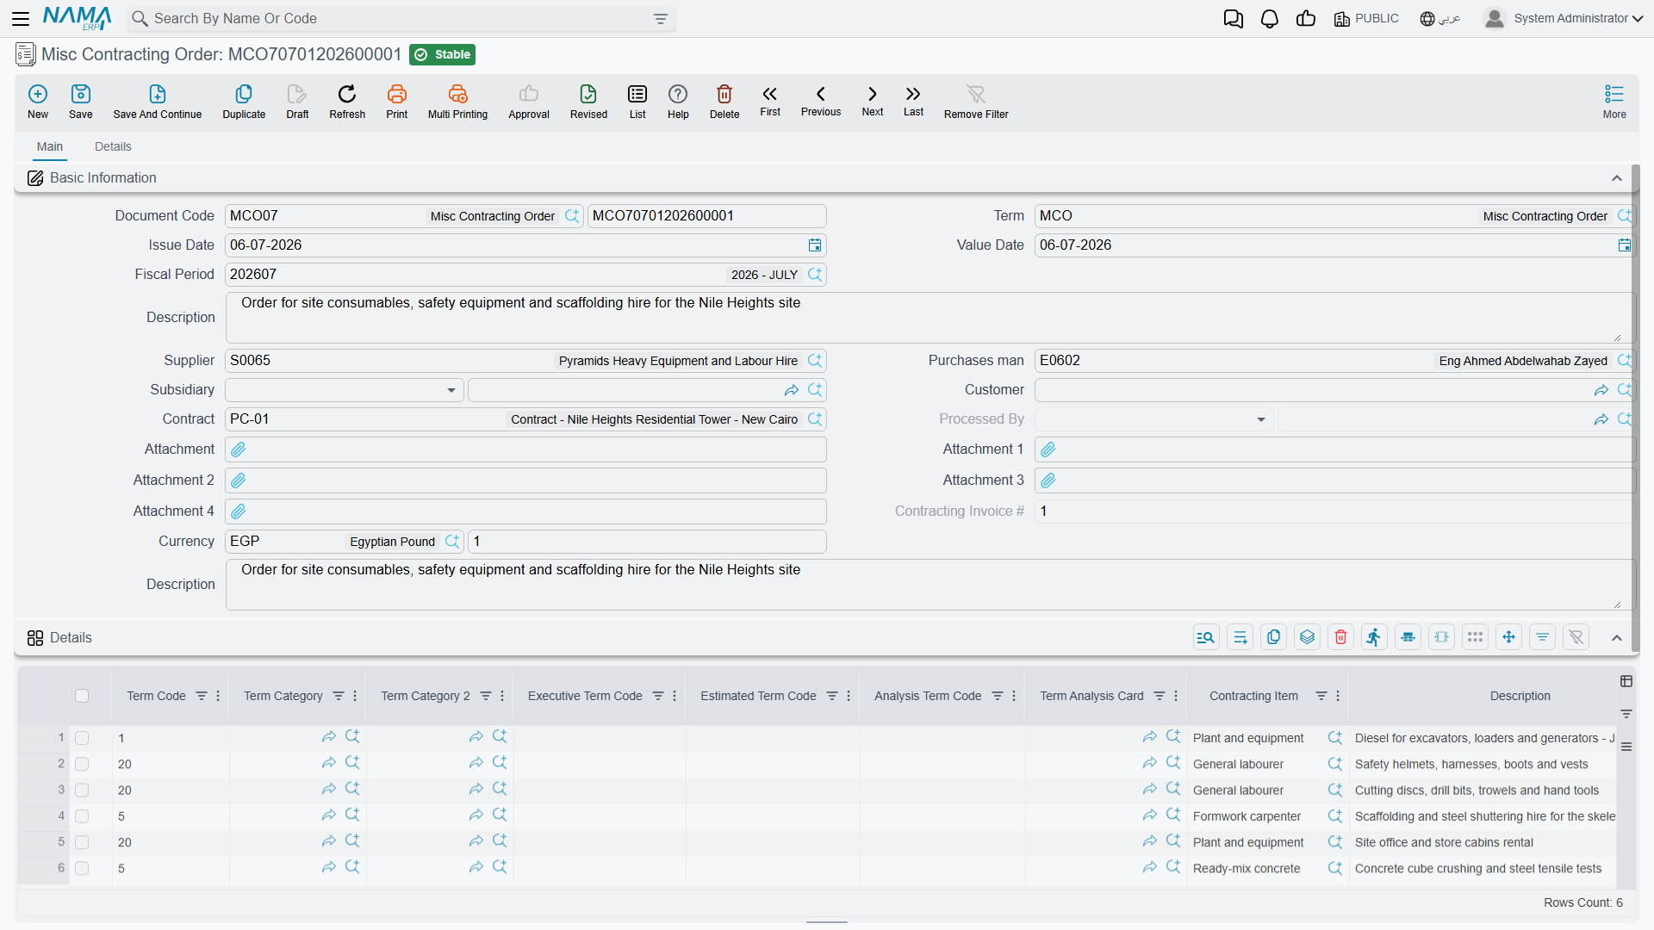
Task: Click the Approval toolbar icon
Action: point(529,101)
